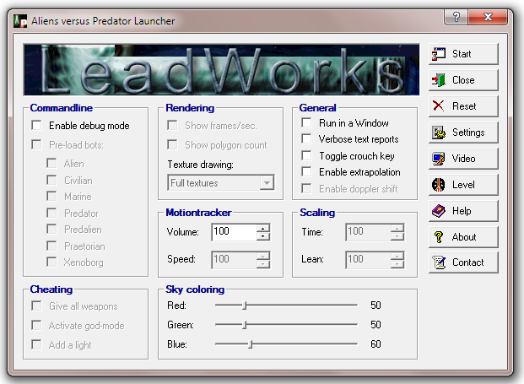Click the Red sky coloring slider thumb
The height and width of the screenshot is (384, 524).
click(x=245, y=306)
